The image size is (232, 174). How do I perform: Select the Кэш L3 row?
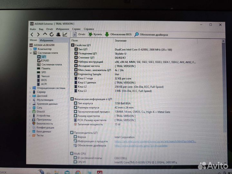[113, 91]
